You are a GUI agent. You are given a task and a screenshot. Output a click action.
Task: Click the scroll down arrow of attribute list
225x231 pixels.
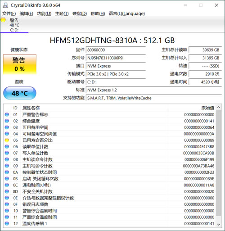(219, 224)
